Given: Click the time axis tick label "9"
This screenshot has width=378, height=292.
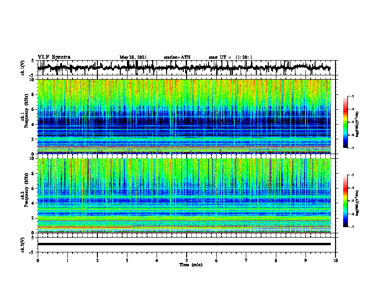Looking at the screenshot, I should click(x=305, y=261).
